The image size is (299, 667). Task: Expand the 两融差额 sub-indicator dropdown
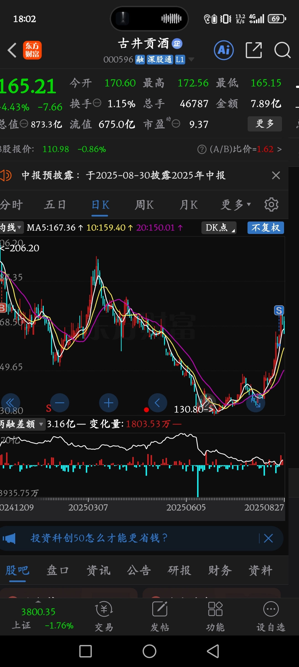[22, 424]
